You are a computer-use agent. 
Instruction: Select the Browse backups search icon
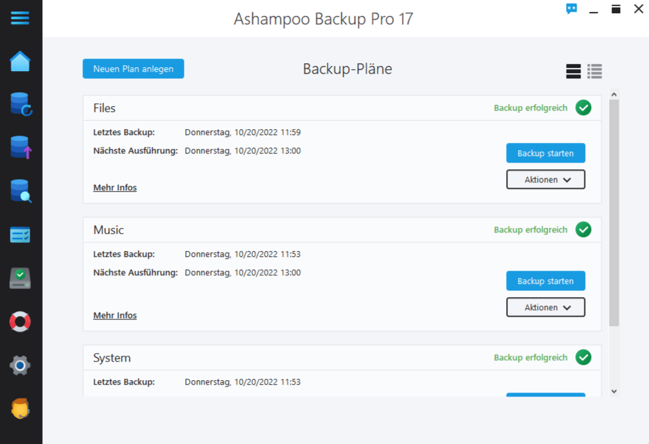tap(20, 191)
